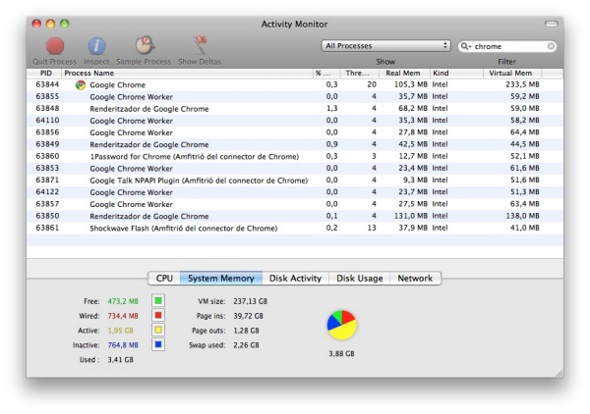The height and width of the screenshot is (414, 590).
Task: Sort by the Kind column header
Action: coord(456,74)
